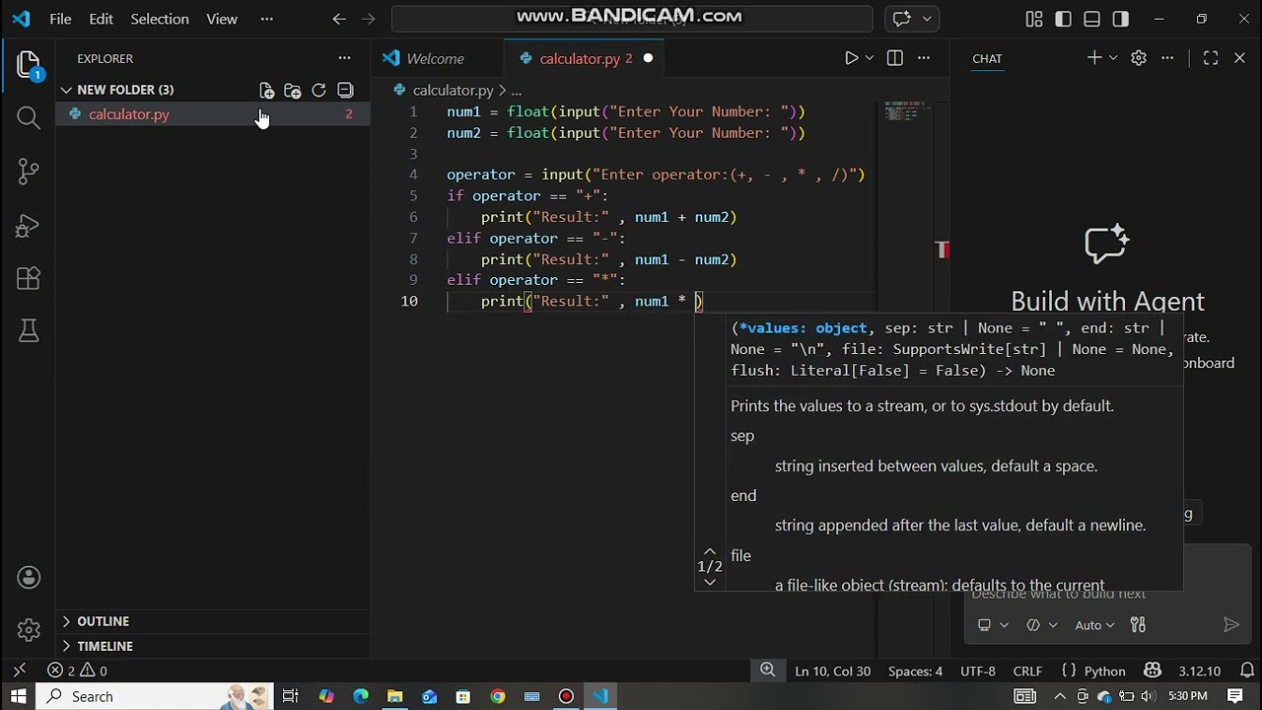Select calculator.py in the Explorer tree
The image size is (1262, 710).
pos(212,114)
